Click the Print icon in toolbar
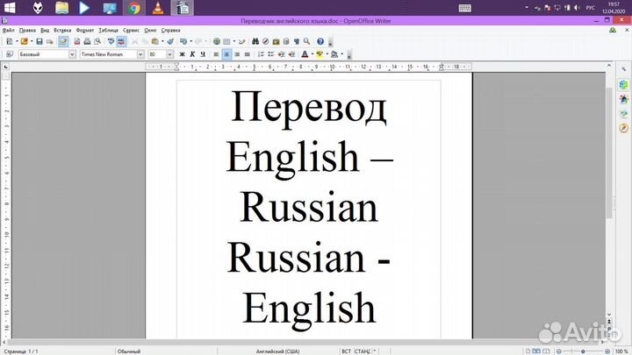 coord(87,41)
